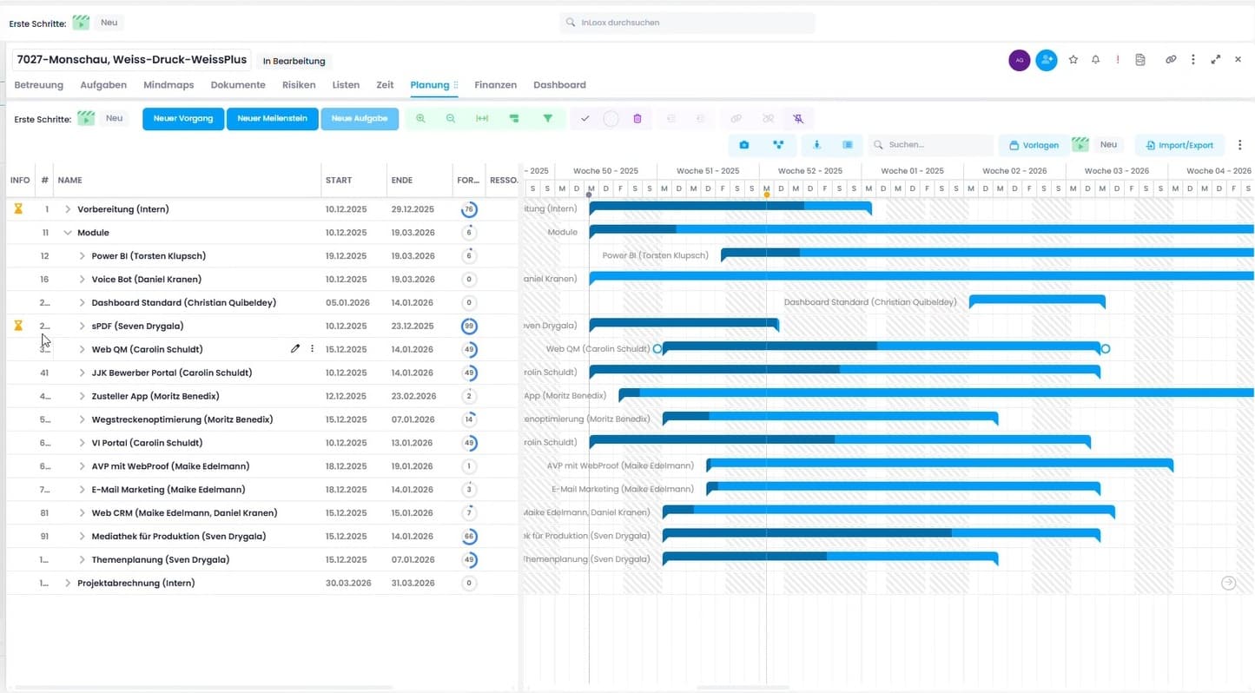The width and height of the screenshot is (1255, 693).
Task: Click the green filter funnel icon
Action: 547,119
